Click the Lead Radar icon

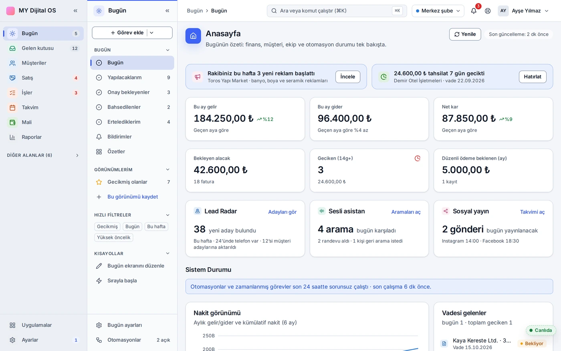[198, 211]
